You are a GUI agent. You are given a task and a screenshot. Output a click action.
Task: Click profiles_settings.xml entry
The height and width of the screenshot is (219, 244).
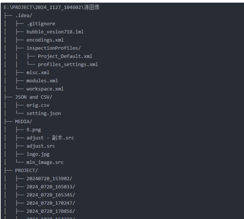click(x=68, y=65)
